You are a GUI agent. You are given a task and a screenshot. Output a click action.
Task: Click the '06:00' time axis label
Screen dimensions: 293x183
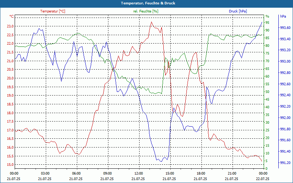[x=77, y=173]
